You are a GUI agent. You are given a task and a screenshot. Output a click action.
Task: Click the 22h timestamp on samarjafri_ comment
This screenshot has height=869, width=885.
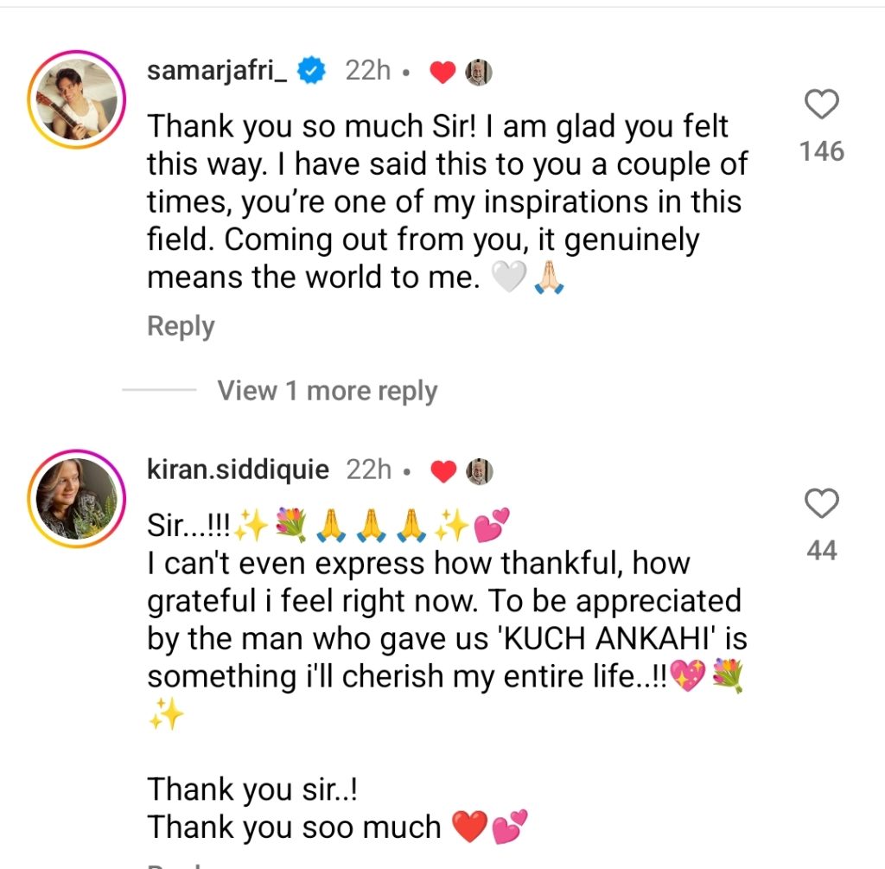click(x=367, y=72)
